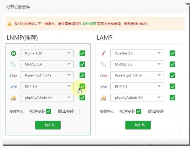This screenshot has height=148, width=190.
Task: Open the Apache 2.4 version dropdown
Action: [x=137, y=53]
